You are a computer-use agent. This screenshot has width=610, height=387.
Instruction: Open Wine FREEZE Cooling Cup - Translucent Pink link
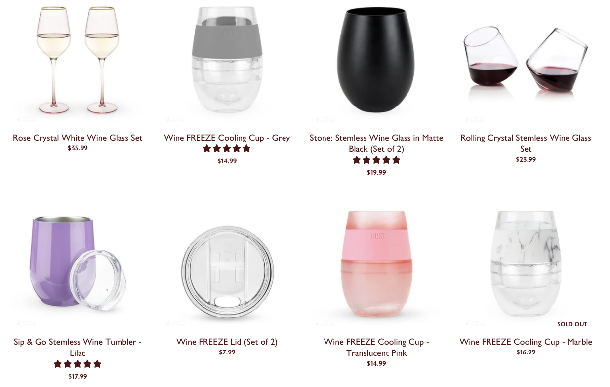pyautogui.click(x=376, y=347)
